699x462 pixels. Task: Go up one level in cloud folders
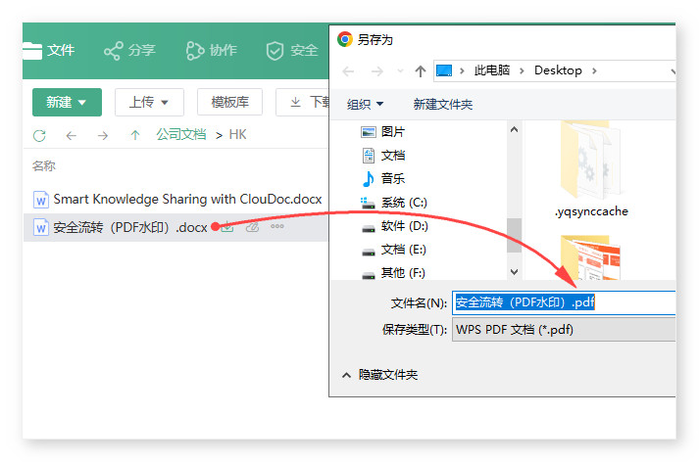click(x=135, y=135)
